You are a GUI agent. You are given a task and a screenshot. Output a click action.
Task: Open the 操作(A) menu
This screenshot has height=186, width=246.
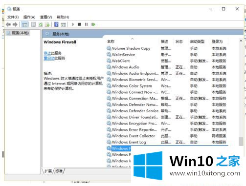[29, 17]
